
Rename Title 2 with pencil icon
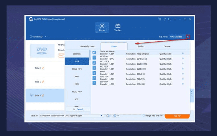tap(43, 68)
